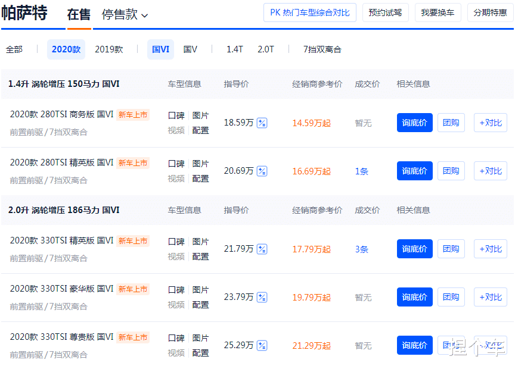Open 口碑 for 330TSI 尊贵版
Screen dimensions: 515x369
tap(176, 338)
